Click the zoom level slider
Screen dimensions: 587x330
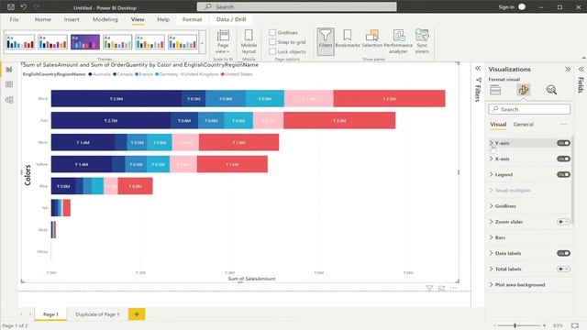(x=519, y=326)
